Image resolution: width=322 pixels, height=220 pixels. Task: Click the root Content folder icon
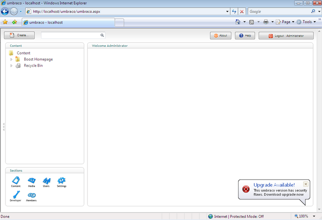[x=11, y=53]
